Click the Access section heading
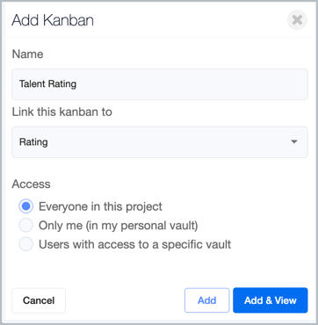318x325 pixels. pyautogui.click(x=31, y=184)
